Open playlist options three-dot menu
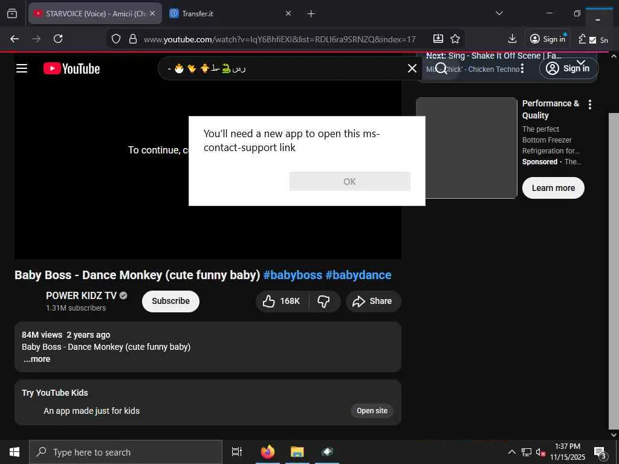The width and height of the screenshot is (619, 464). point(522,69)
